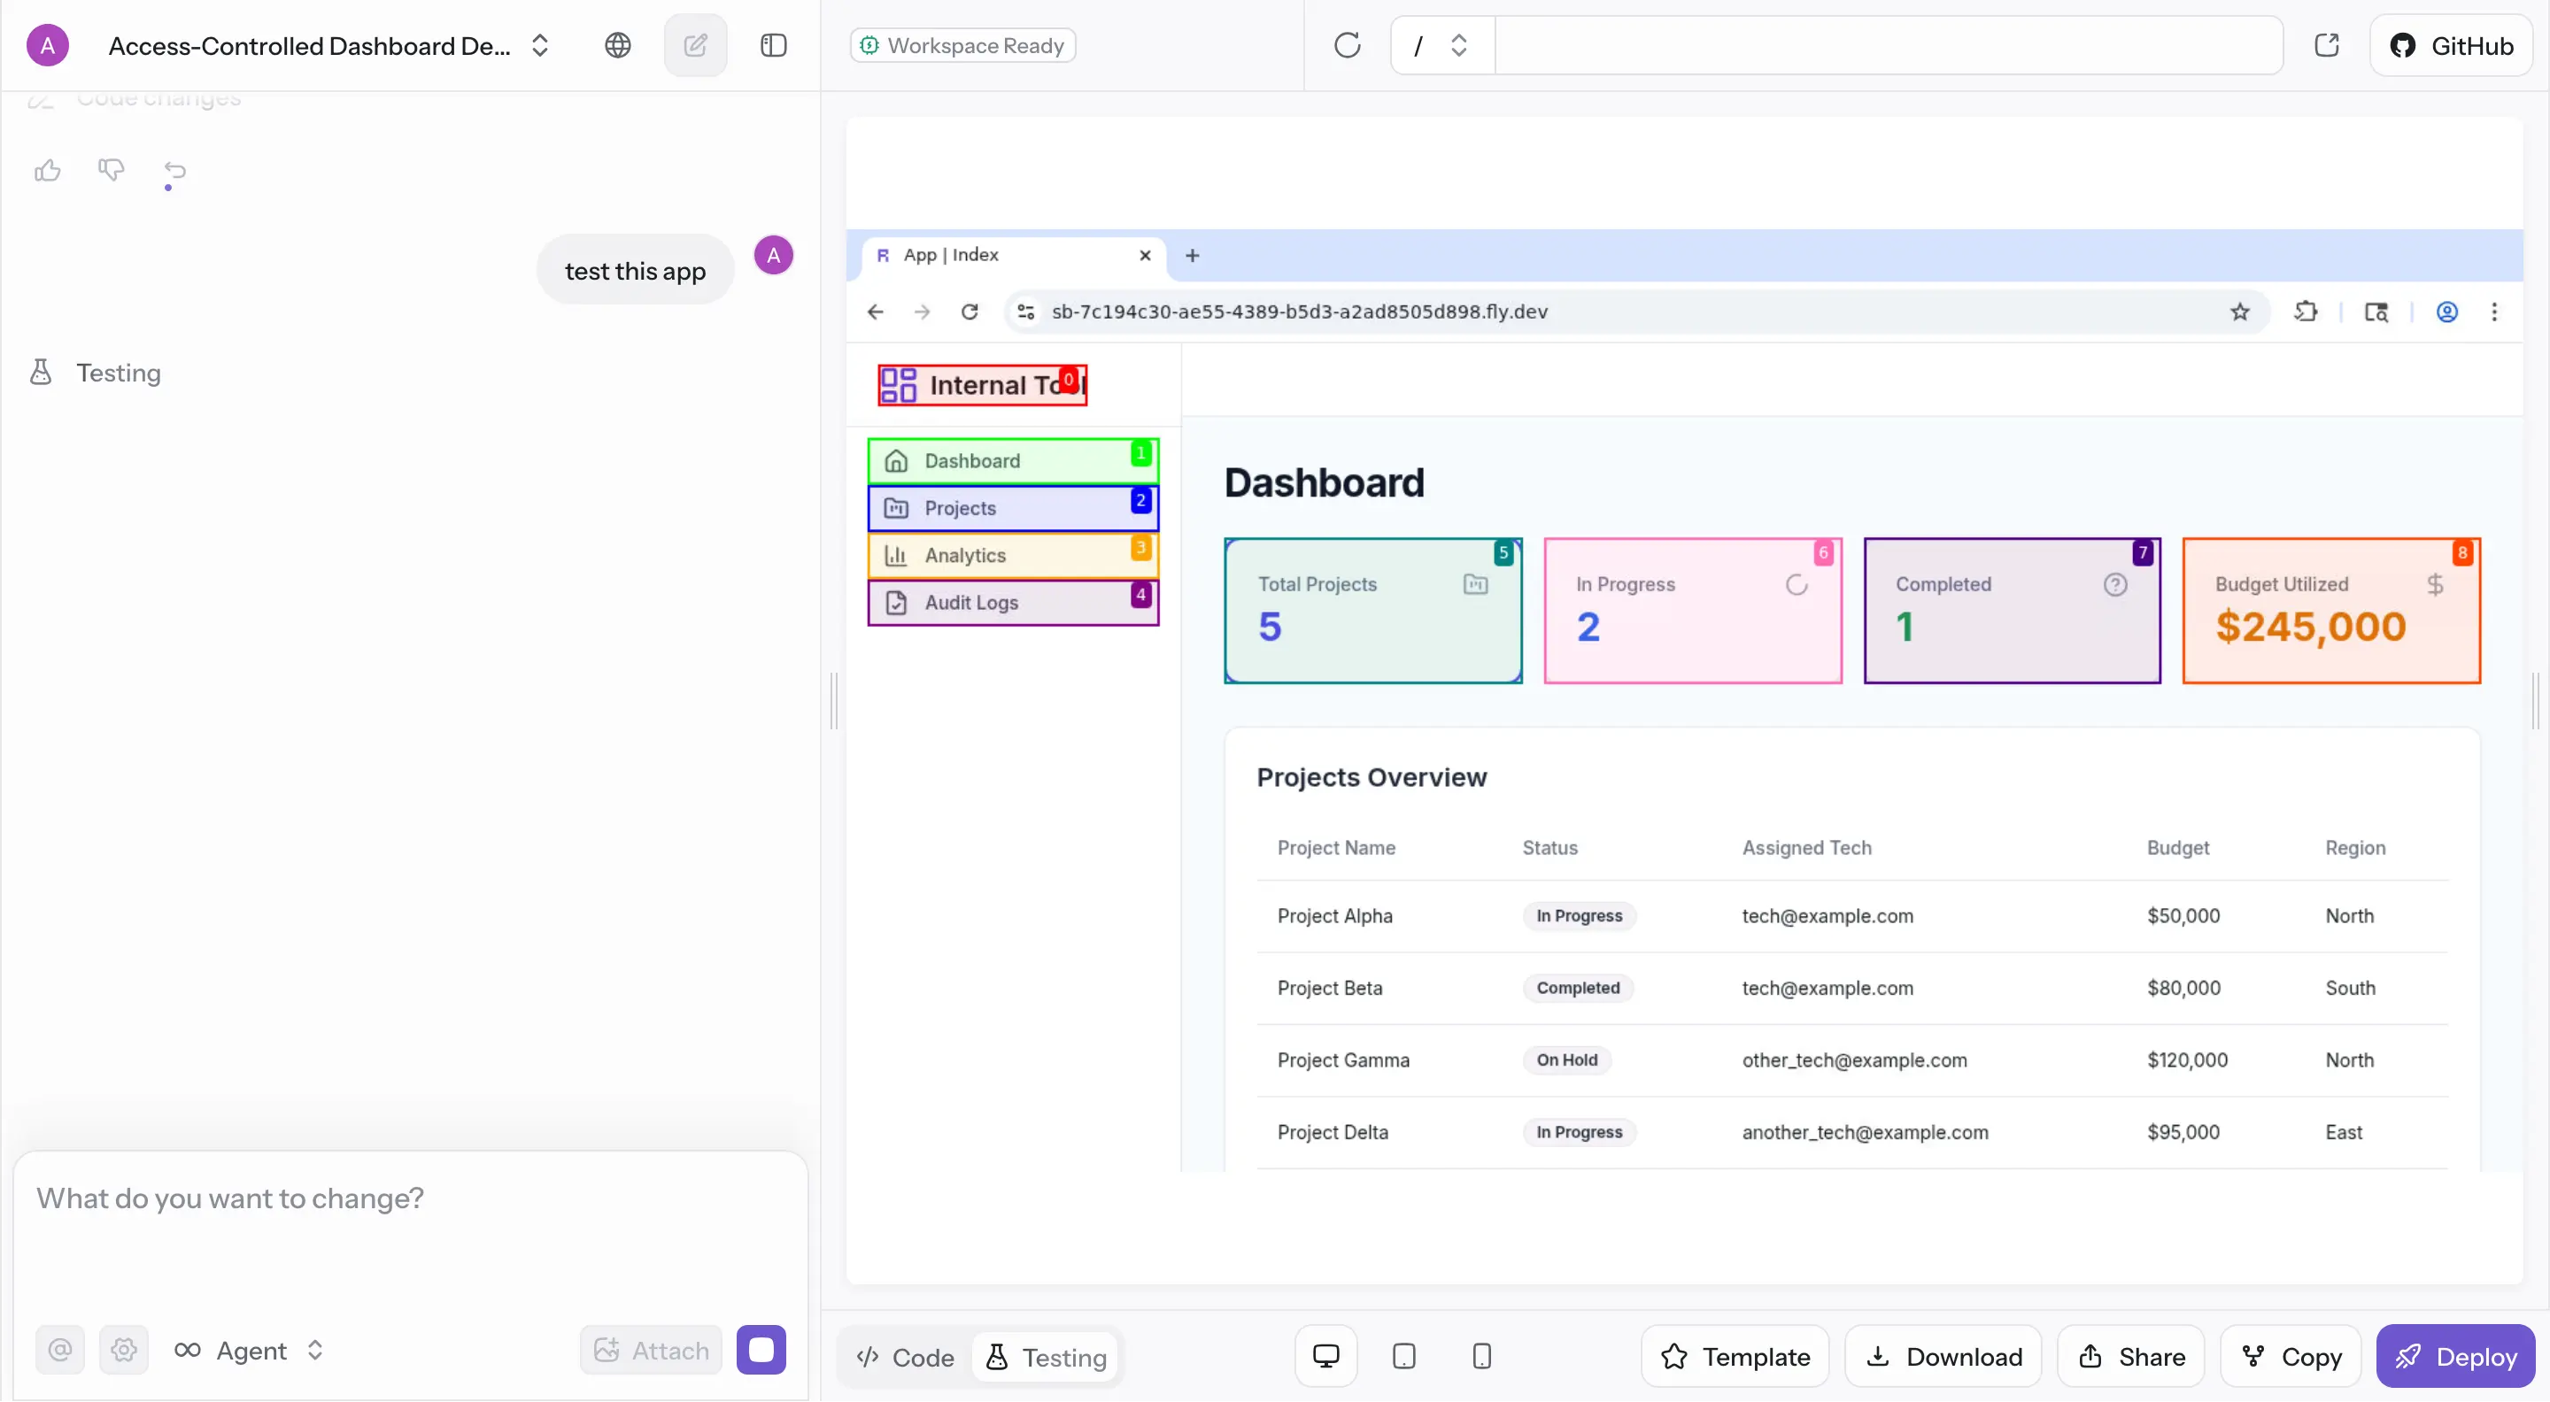Open the route path dropdown

point(1441,45)
